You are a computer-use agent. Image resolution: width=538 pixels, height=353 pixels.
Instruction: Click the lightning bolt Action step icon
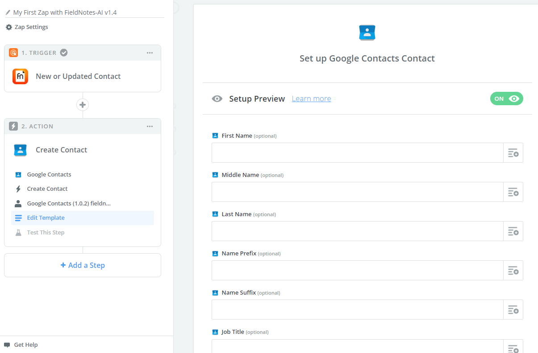pos(13,126)
